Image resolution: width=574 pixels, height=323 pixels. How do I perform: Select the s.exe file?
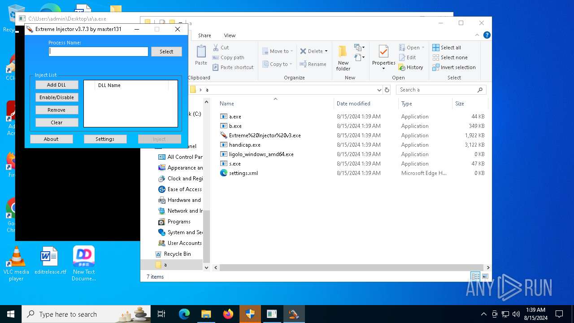coord(235,164)
